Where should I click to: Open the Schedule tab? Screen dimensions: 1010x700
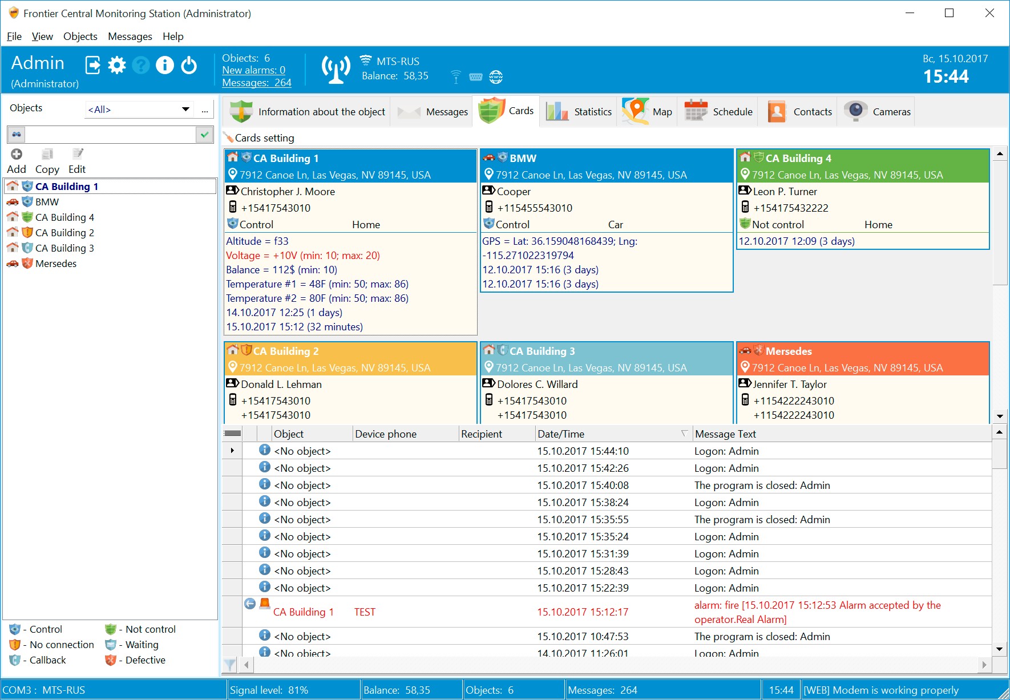coord(718,112)
